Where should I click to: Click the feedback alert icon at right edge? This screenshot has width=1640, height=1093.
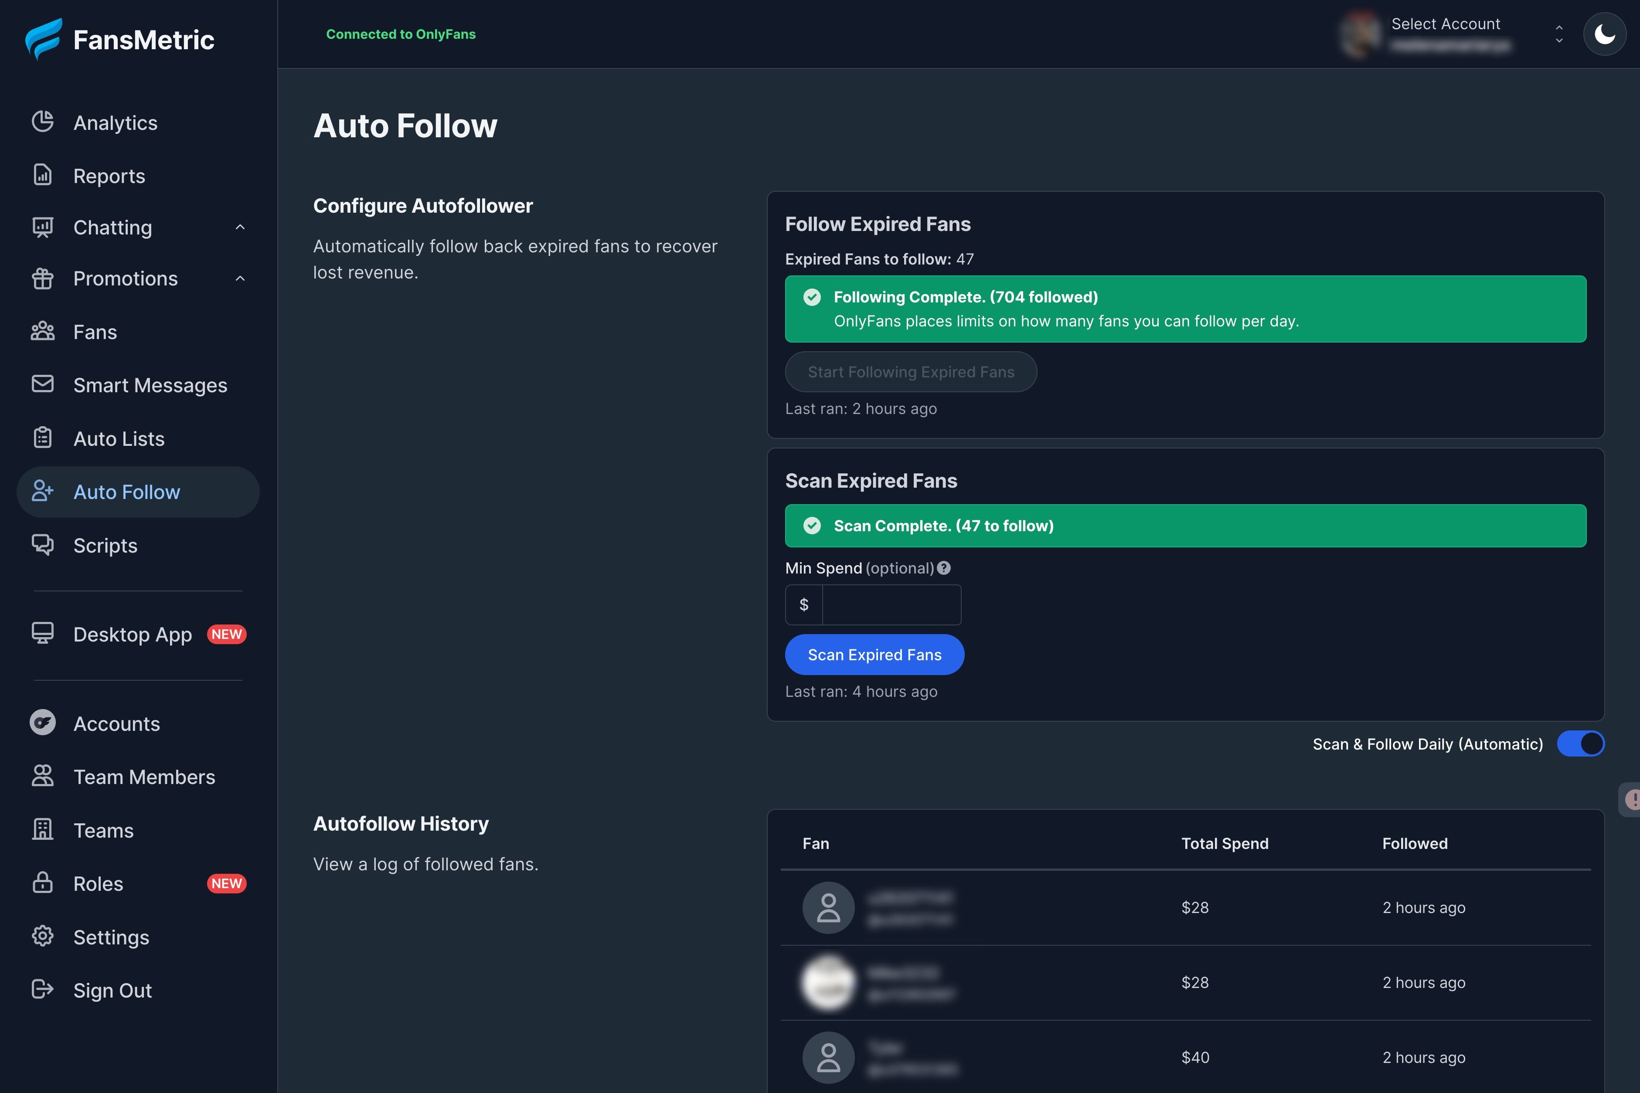(1631, 799)
